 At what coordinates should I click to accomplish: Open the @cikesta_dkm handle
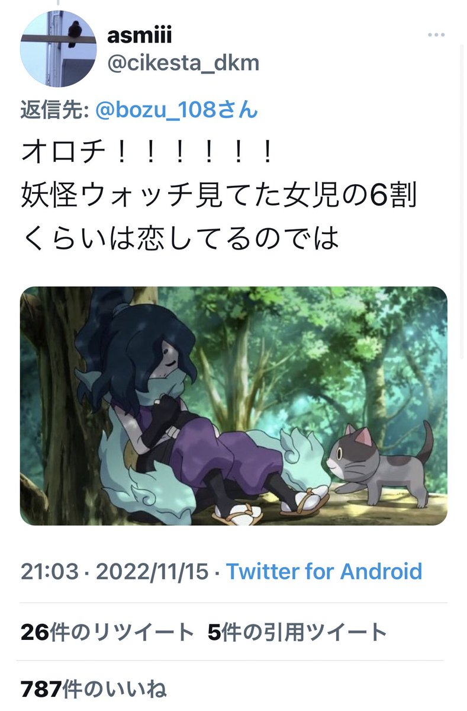point(183,63)
